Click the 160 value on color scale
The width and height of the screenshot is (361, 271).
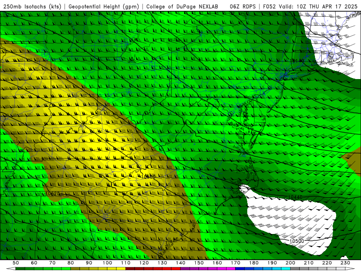coord(217,263)
